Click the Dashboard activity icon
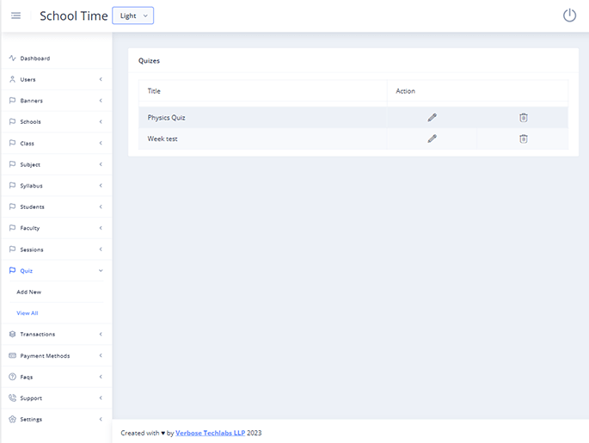Viewport: 589px width, 443px height. (12, 58)
